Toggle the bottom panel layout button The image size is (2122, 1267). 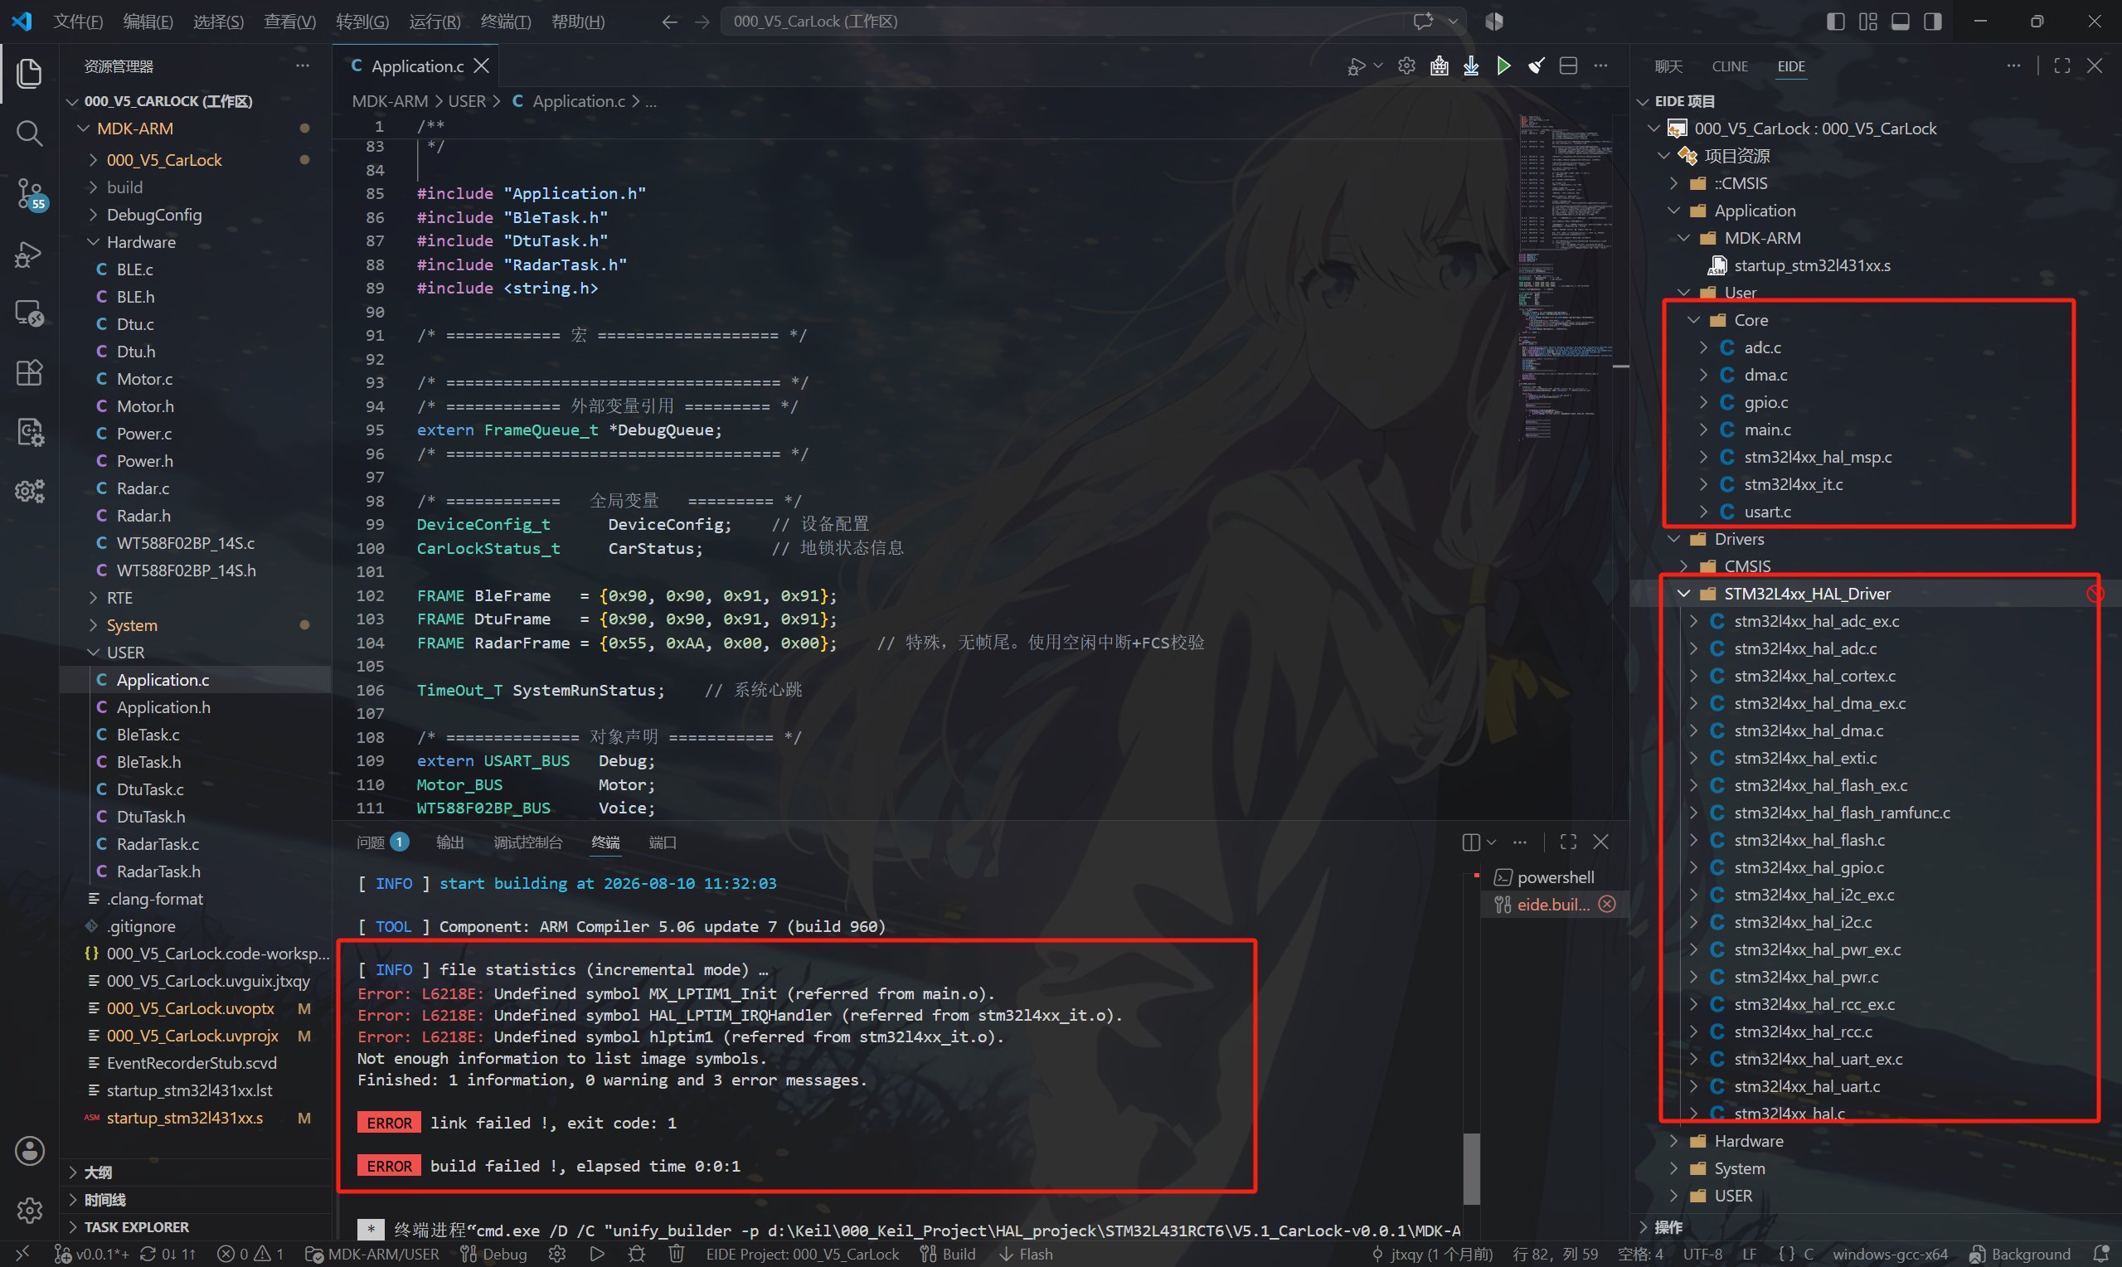1900,22
